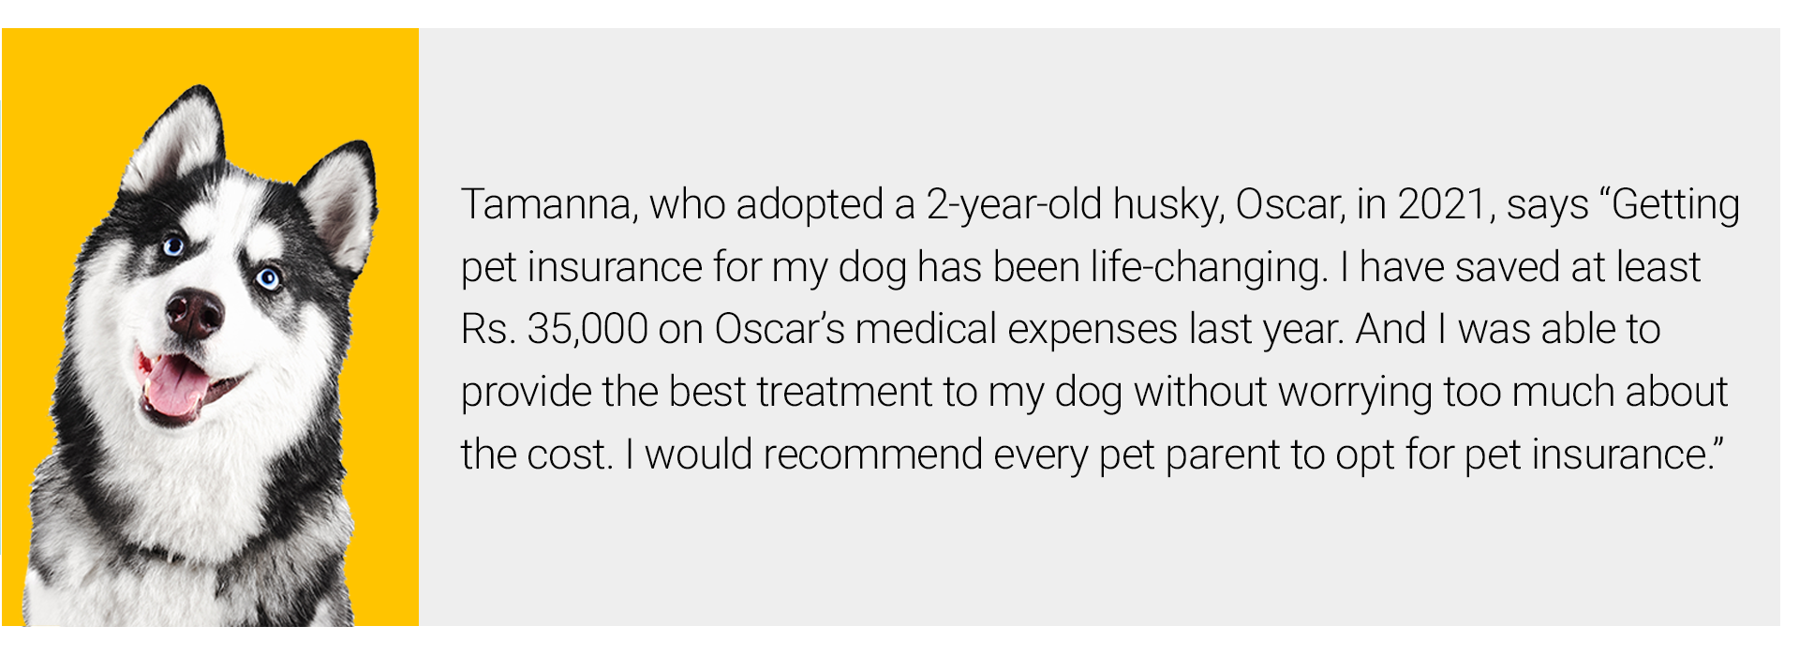Image resolution: width=1799 pixels, height=656 pixels.
Task: Click the husky's left blue eye
Action: pyautogui.click(x=173, y=247)
